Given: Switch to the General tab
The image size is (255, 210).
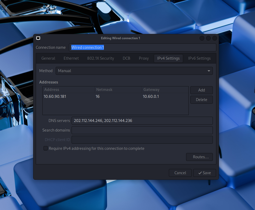Looking at the screenshot, I should 48,58.
